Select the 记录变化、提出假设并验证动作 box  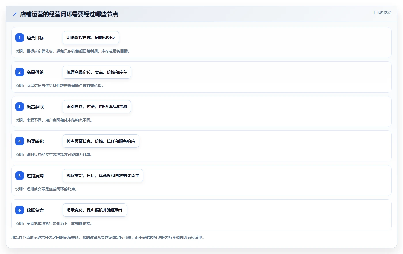coord(95,210)
